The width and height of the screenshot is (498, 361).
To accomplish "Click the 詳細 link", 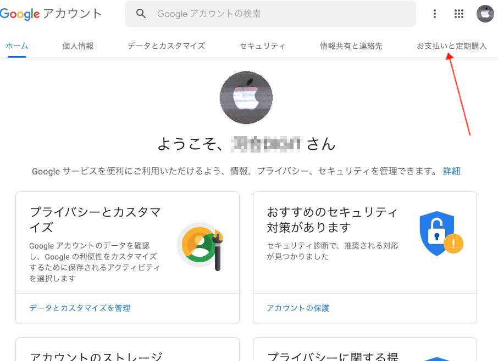I will click(x=452, y=171).
